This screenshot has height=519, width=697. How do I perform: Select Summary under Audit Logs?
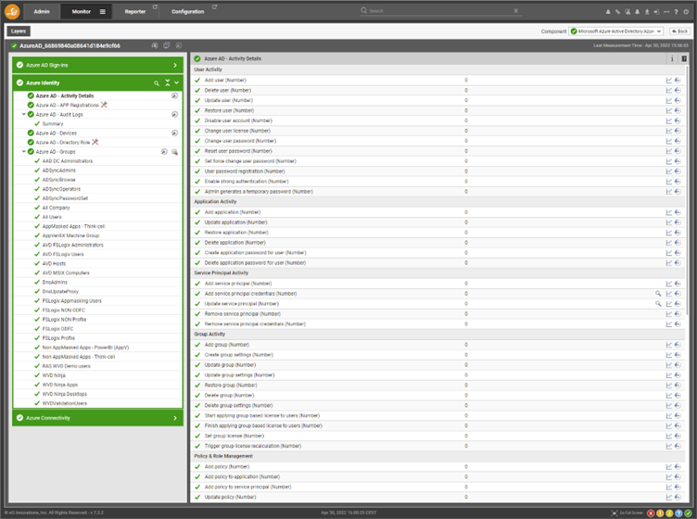(53, 124)
